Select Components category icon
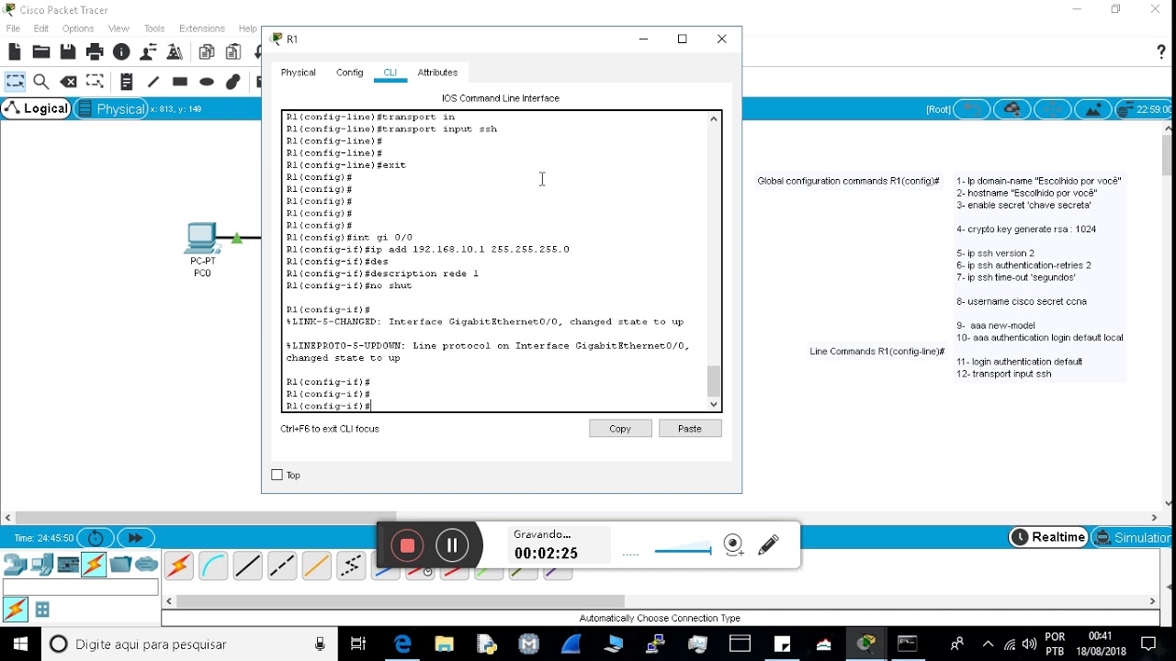1176x661 pixels. (x=68, y=565)
